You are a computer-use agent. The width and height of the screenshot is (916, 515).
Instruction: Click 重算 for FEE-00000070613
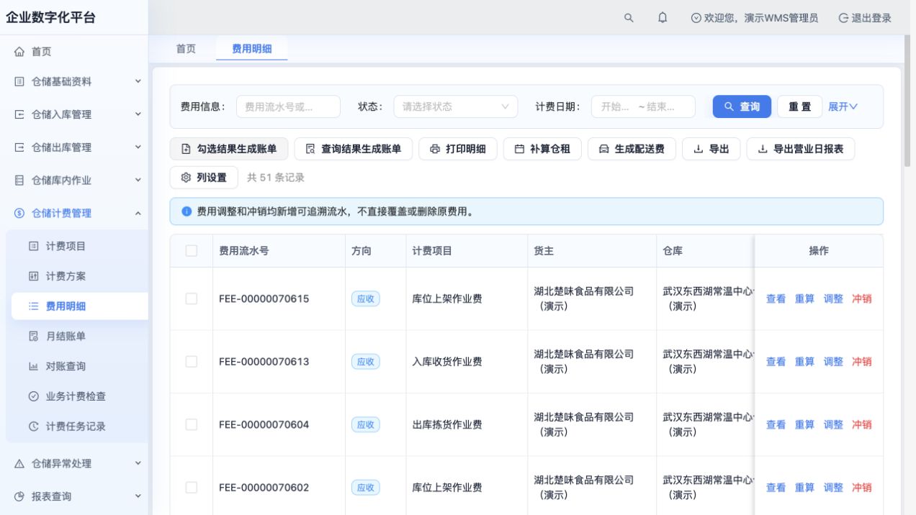pyautogui.click(x=804, y=362)
